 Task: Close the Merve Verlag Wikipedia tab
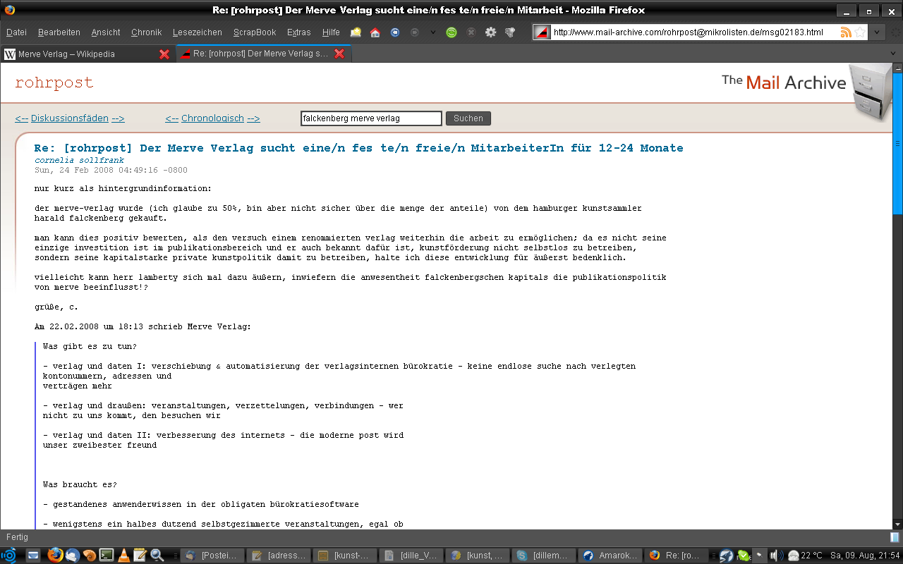[x=164, y=54]
